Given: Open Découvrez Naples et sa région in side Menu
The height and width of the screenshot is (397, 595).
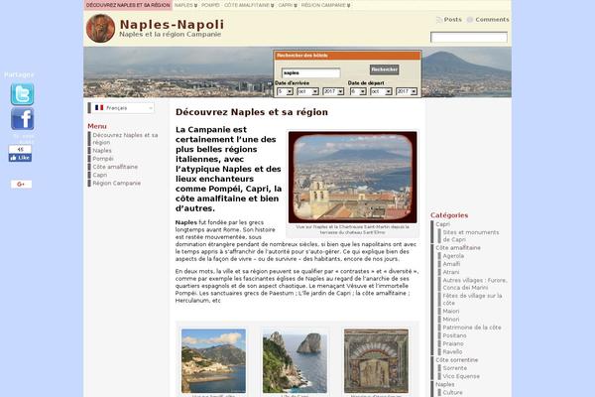Looking at the screenshot, I should click(x=125, y=139).
